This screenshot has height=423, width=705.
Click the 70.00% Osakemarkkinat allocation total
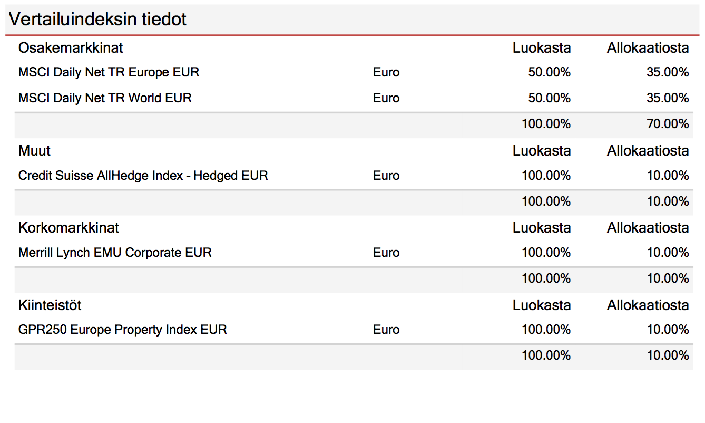click(668, 124)
